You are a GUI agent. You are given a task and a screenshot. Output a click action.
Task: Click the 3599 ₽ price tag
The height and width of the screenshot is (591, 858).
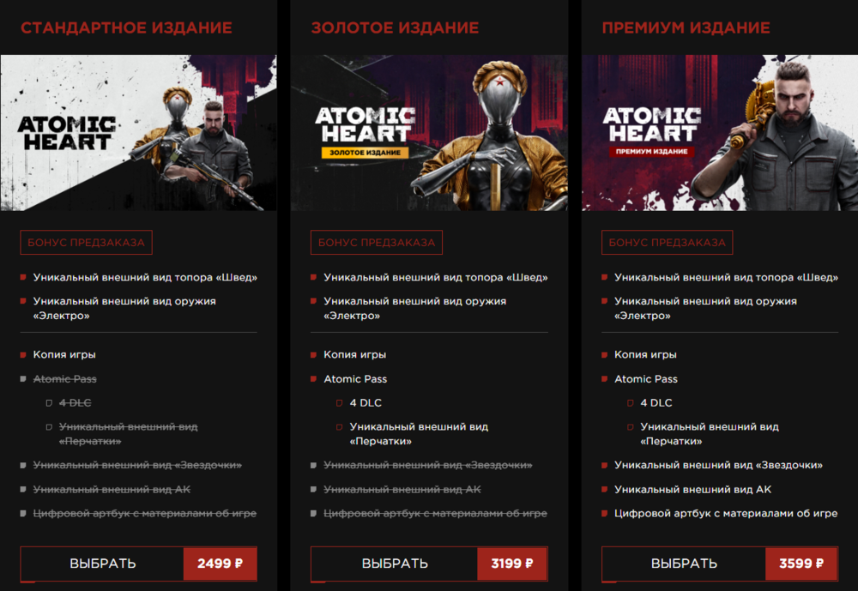pyautogui.click(x=801, y=563)
